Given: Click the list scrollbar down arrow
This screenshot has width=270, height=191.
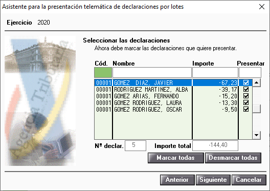Looking at the screenshot, I should (x=257, y=135).
